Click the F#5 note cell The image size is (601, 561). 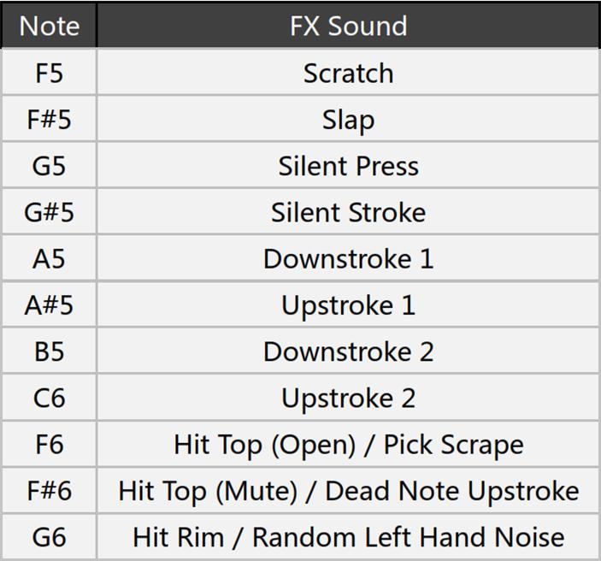(x=49, y=119)
